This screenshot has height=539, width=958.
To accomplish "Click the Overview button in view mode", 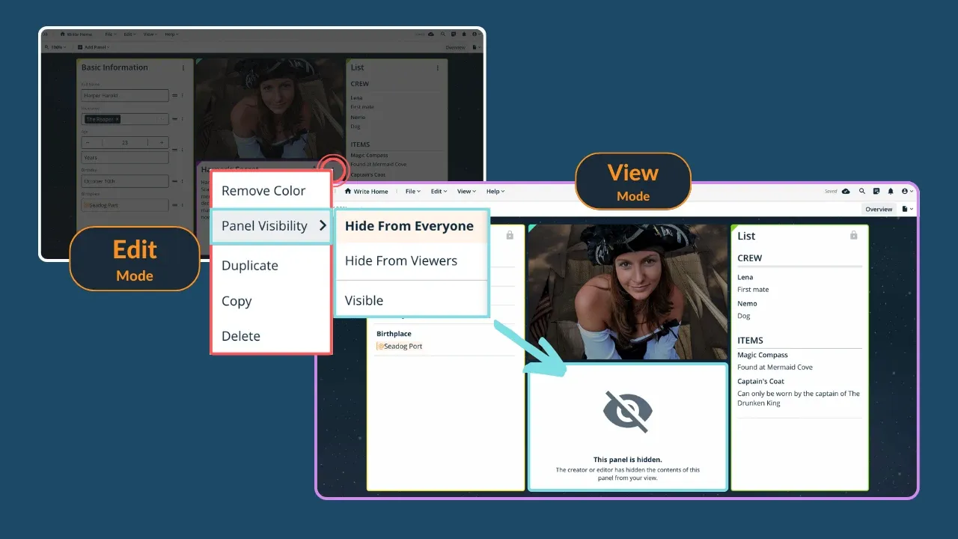I will coord(879,210).
